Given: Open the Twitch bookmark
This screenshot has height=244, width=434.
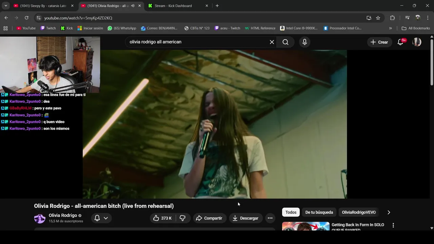Looking at the screenshot, I should click(48, 28).
